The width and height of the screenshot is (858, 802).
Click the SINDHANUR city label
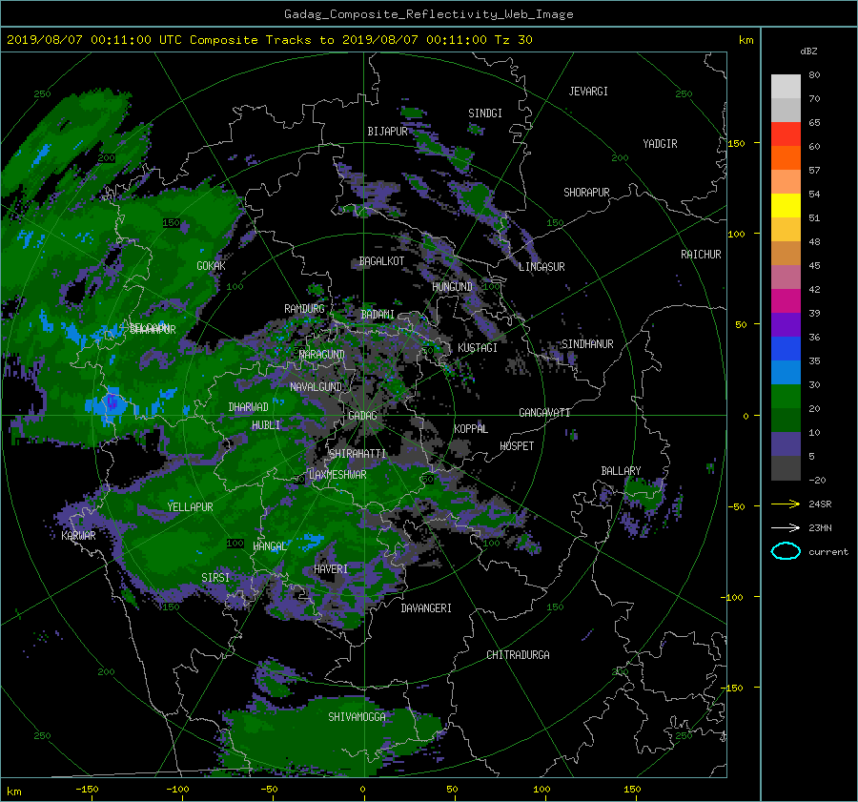point(587,344)
